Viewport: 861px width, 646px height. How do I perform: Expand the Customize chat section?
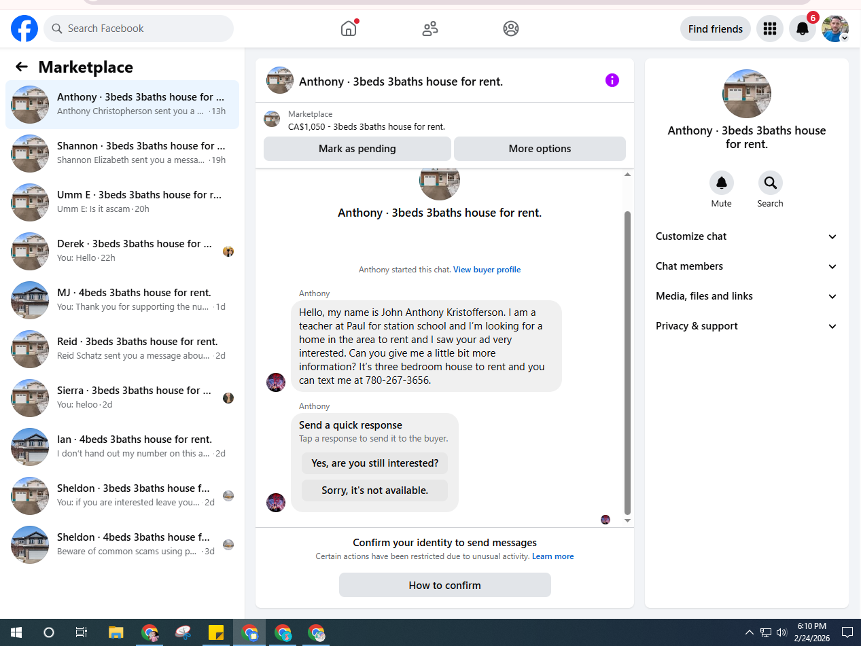[747, 236]
